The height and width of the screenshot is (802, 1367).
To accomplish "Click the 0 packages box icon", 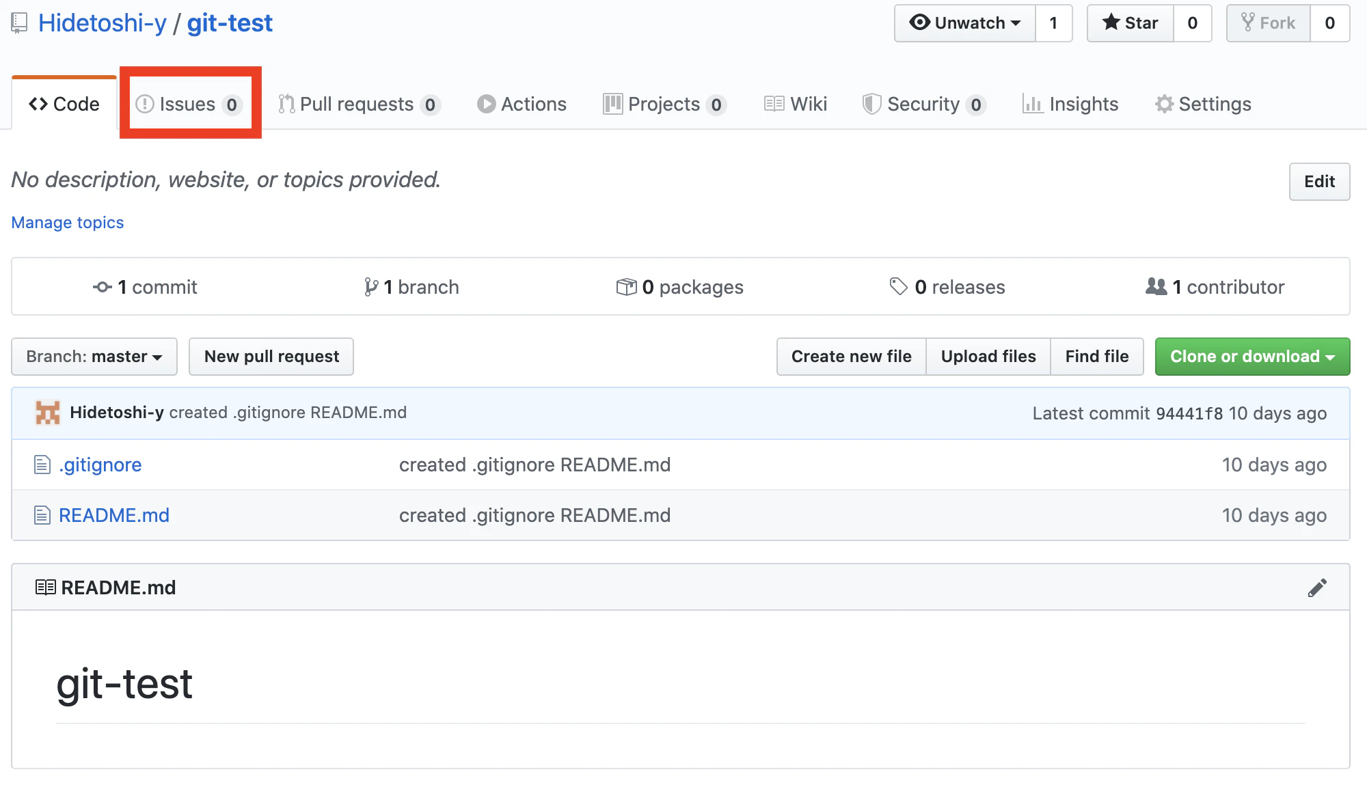I will click(626, 287).
